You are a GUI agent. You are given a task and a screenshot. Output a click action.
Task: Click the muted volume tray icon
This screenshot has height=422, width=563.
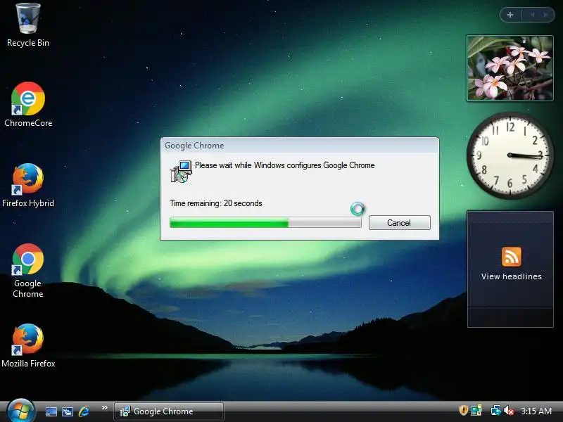pos(509,410)
